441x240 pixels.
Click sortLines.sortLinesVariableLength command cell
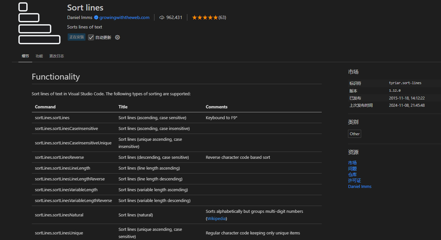click(x=66, y=190)
